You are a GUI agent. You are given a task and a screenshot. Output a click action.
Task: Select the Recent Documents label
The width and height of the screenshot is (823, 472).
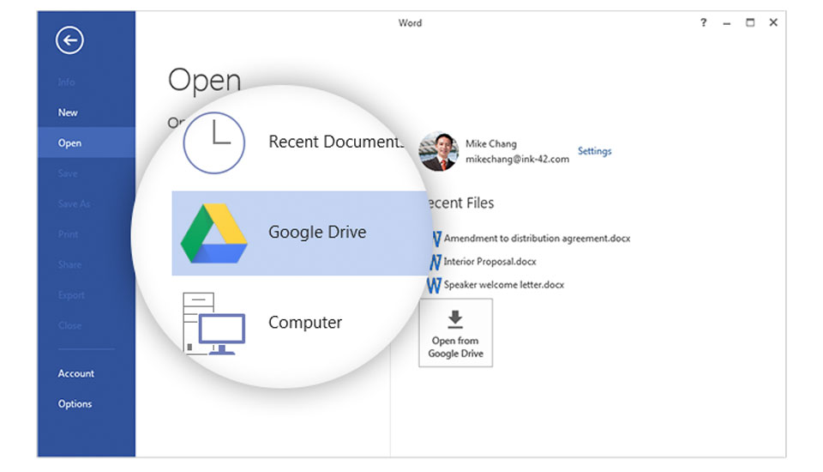click(x=336, y=142)
